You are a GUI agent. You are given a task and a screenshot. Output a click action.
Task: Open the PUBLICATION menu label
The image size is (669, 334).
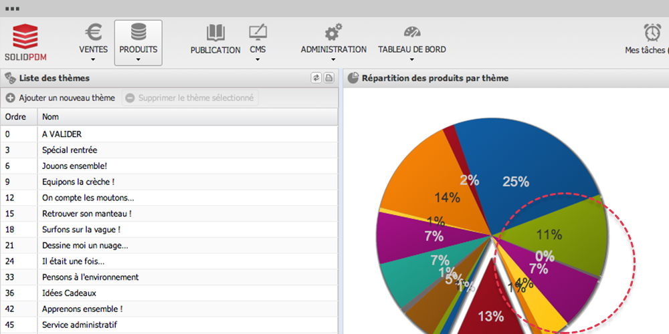(x=215, y=50)
